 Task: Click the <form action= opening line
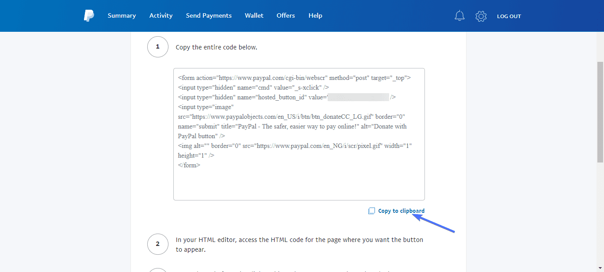[x=294, y=78]
